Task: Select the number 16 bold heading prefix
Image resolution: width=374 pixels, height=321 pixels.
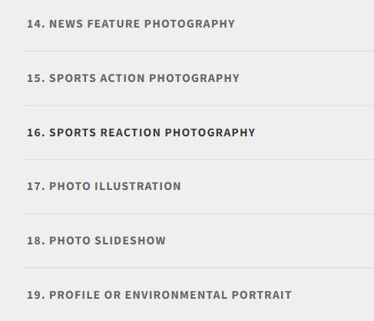Action: [36, 133]
